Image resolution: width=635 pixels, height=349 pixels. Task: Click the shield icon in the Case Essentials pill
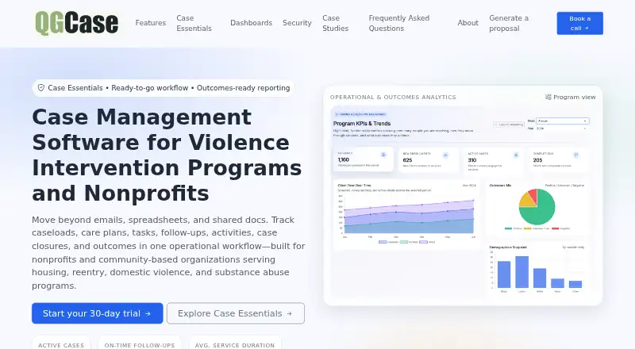pyautogui.click(x=41, y=88)
